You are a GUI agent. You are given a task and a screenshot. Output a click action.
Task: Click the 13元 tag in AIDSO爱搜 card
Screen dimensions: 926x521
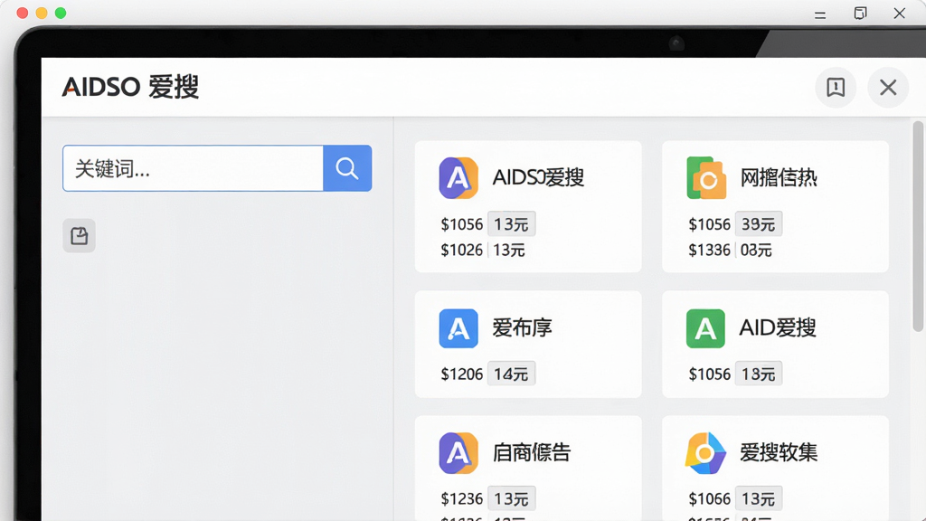pyautogui.click(x=512, y=224)
